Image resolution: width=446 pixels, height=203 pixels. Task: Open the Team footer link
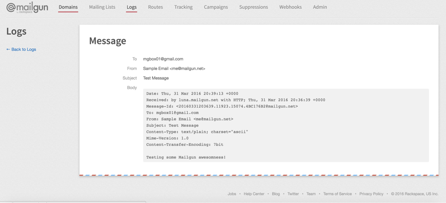311,194
